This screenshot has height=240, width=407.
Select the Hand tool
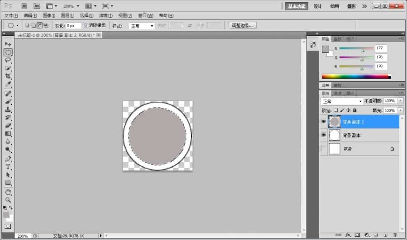[8, 192]
